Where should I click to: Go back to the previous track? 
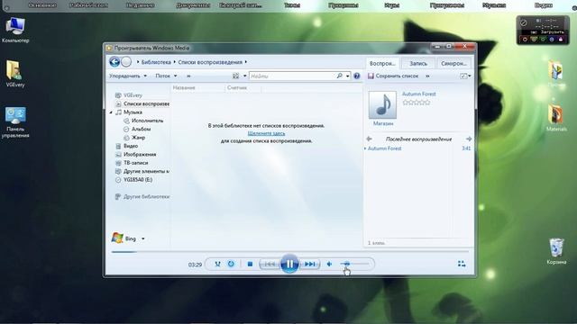tap(270, 264)
